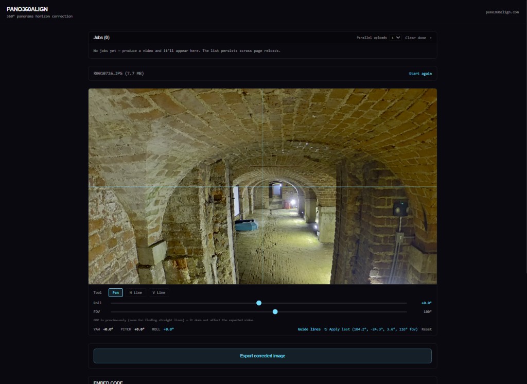Click the Roll slider +0.0° value
527x384 pixels.
(x=427, y=303)
